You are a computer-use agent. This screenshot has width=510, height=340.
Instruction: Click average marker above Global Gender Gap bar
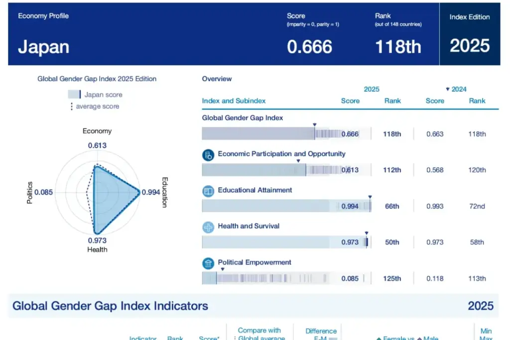click(314, 124)
